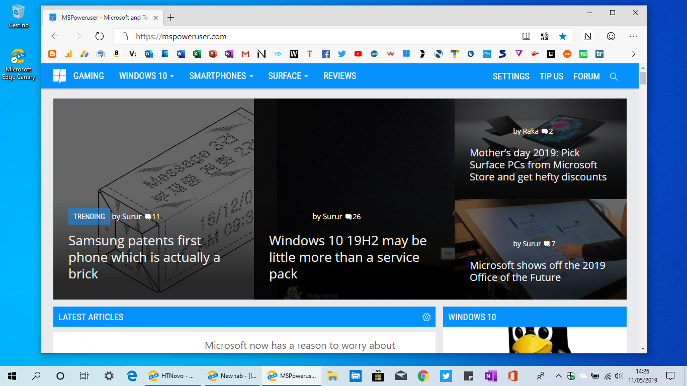
Task: Open Chrome from the taskbar
Action: (x=423, y=375)
